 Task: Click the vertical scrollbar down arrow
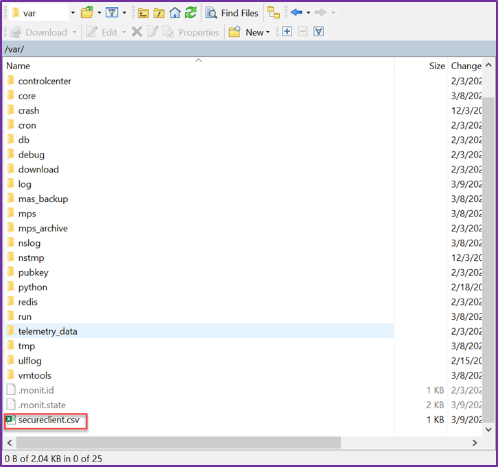click(488, 429)
